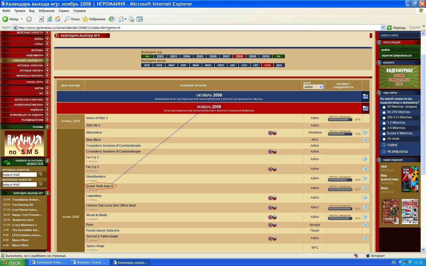Click the Home page icon
The width and height of the screenshot is (426, 266).
point(58,19)
